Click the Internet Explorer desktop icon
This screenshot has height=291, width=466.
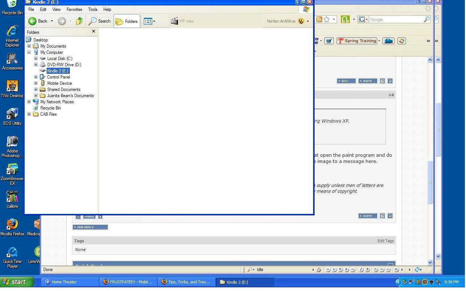(x=12, y=36)
